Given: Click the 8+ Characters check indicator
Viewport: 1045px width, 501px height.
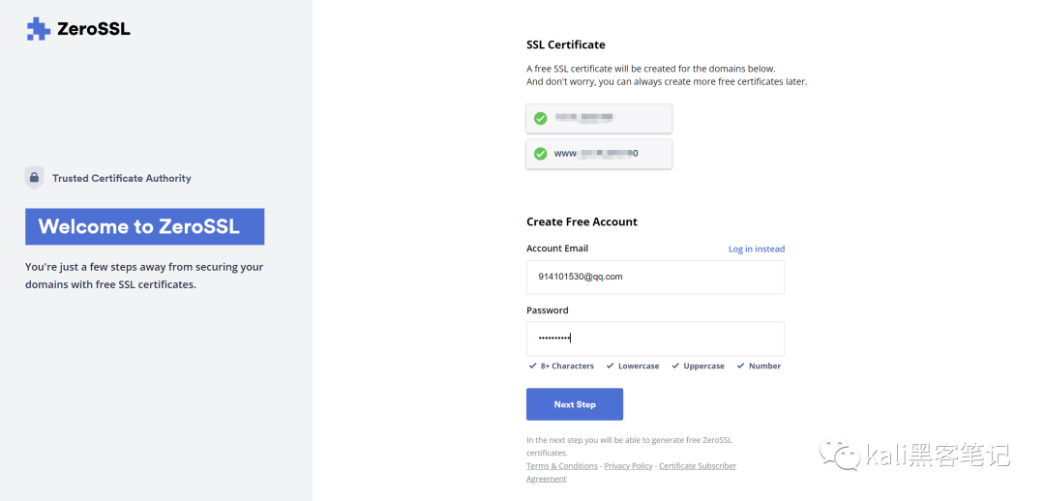Looking at the screenshot, I should click(533, 367).
